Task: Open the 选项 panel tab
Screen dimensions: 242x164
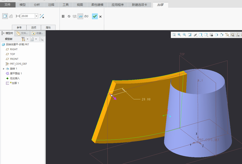Action: [34, 27]
